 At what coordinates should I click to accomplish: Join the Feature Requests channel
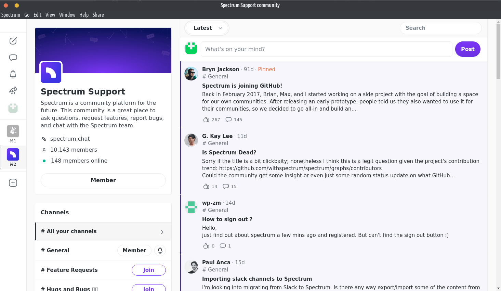point(148,270)
